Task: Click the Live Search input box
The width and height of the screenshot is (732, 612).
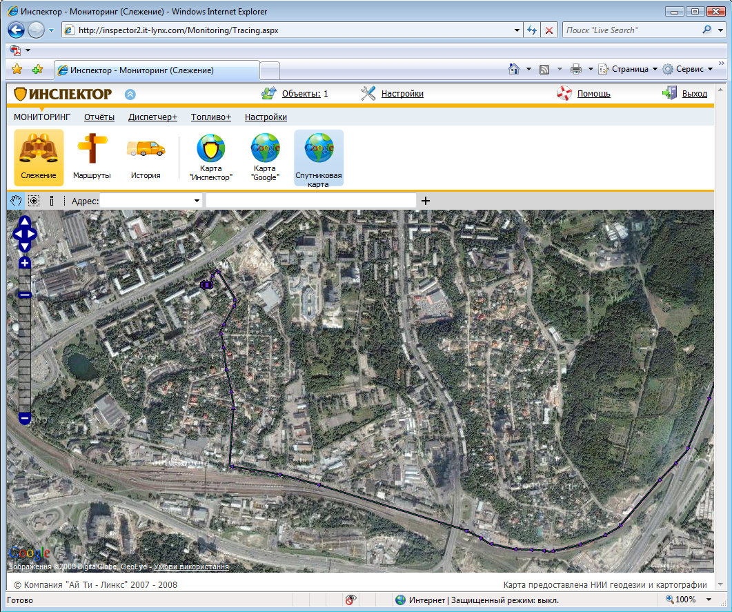Action: click(631, 30)
